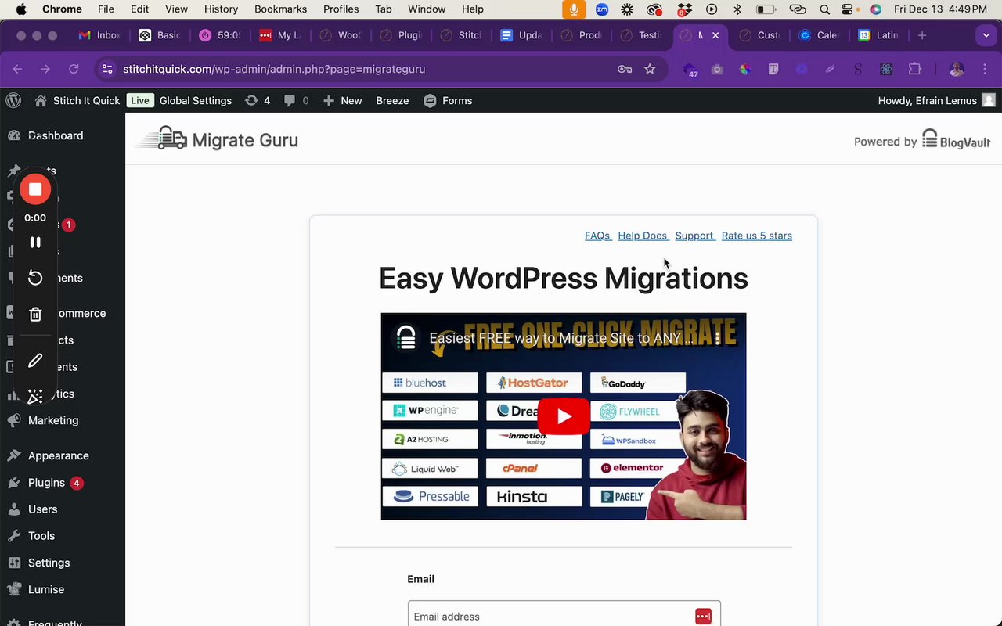Click the Fri Dec 13 date and time

click(940, 9)
